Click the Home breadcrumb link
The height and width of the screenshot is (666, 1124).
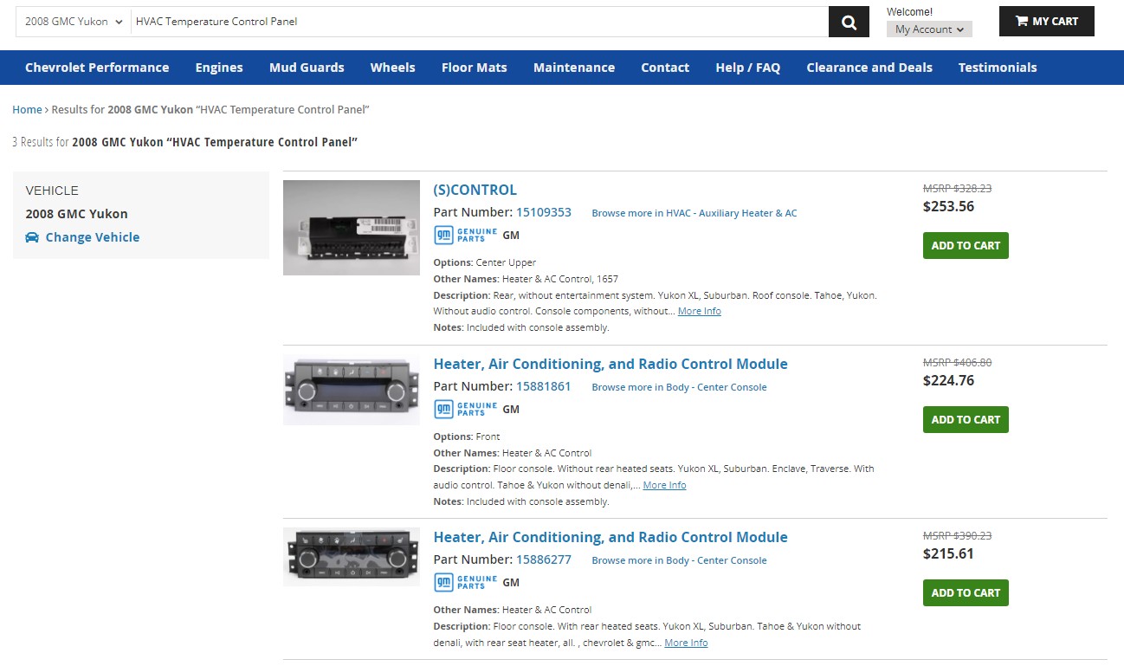coord(27,110)
